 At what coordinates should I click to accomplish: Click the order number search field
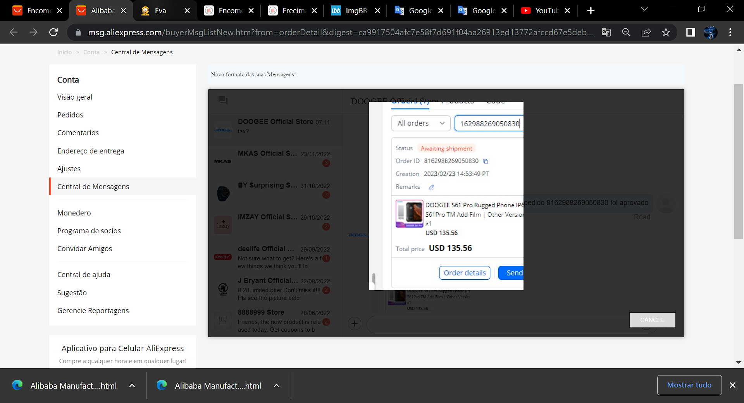point(489,124)
